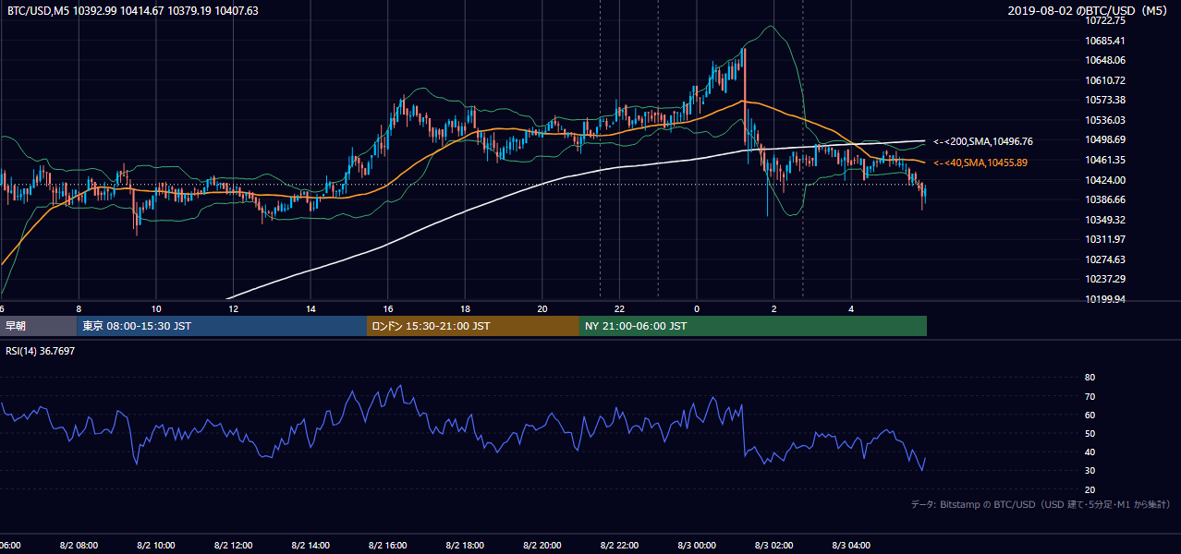
Task: Click price axis value 10386.66
Action: point(1106,199)
